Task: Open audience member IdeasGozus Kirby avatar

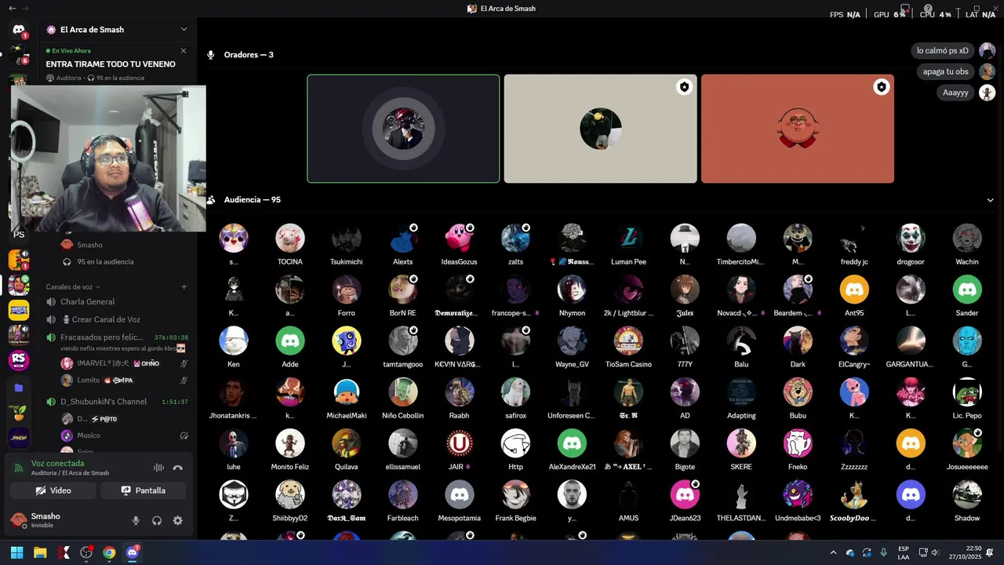Action: [x=459, y=238]
